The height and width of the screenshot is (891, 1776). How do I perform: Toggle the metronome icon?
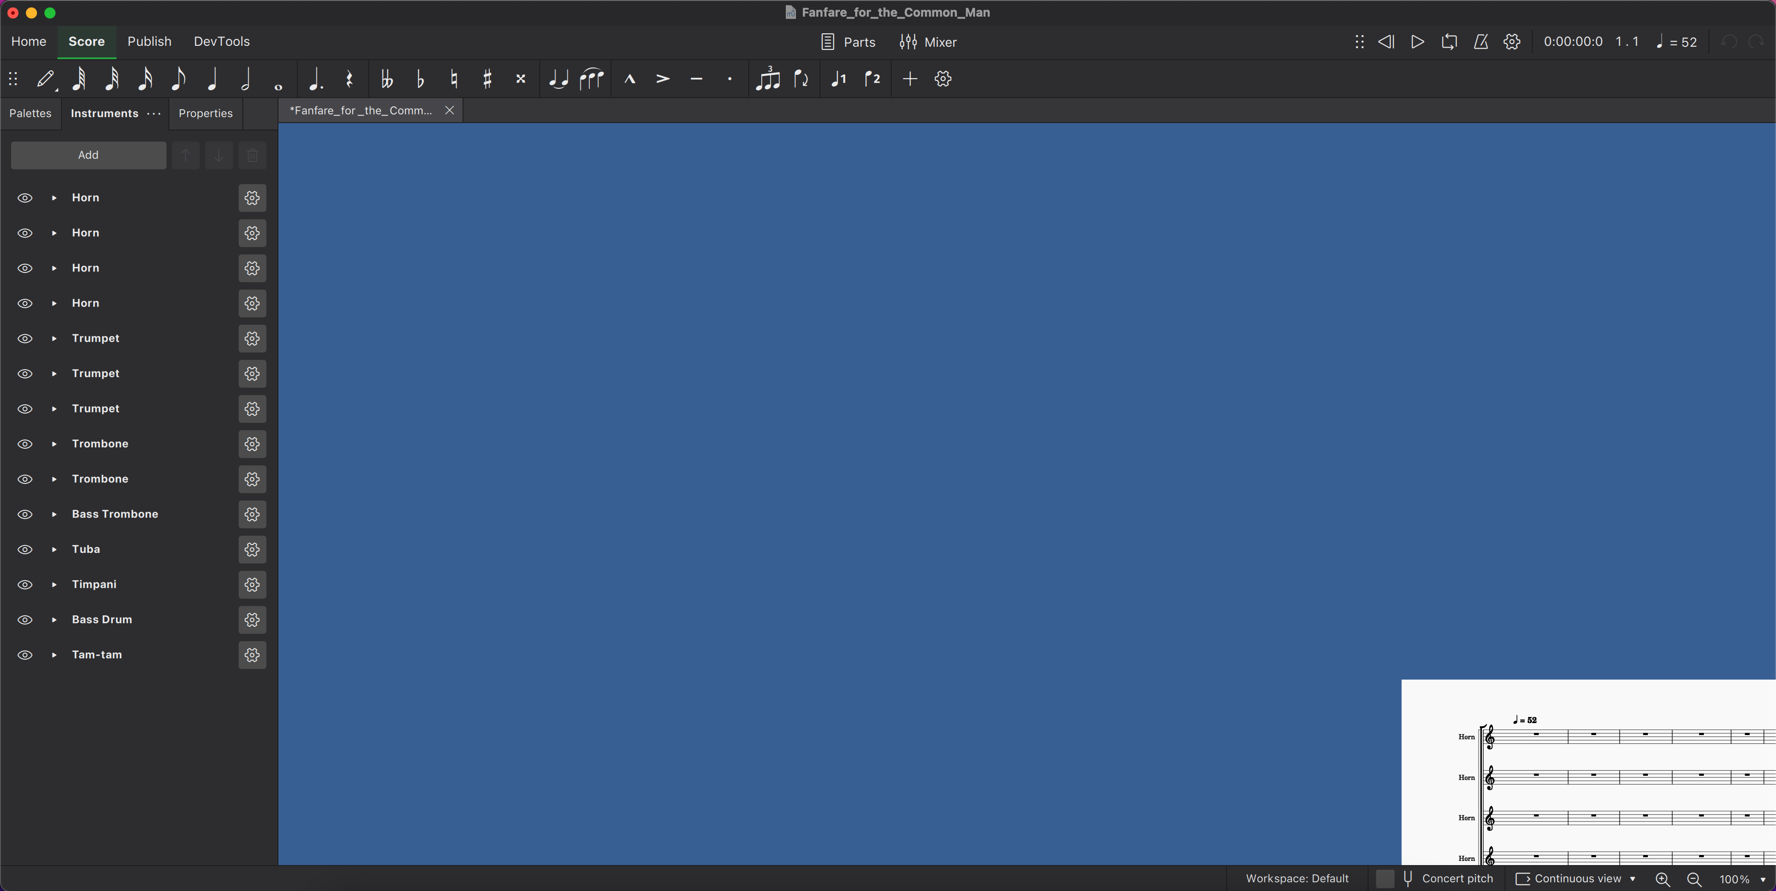(1480, 41)
